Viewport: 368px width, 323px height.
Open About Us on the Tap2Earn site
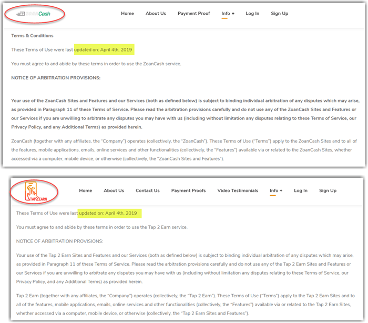(x=114, y=190)
